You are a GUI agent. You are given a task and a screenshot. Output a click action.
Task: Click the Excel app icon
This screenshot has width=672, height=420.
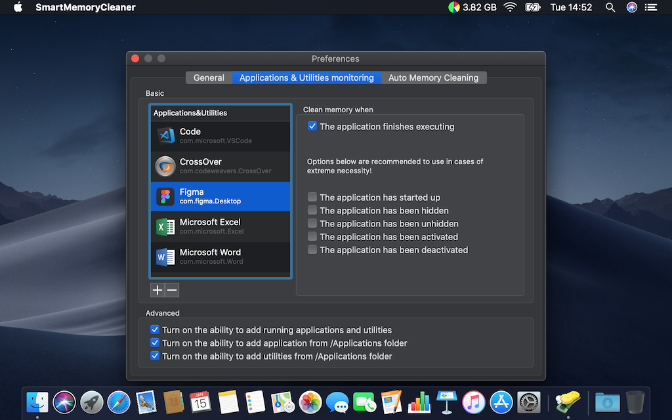click(x=165, y=226)
